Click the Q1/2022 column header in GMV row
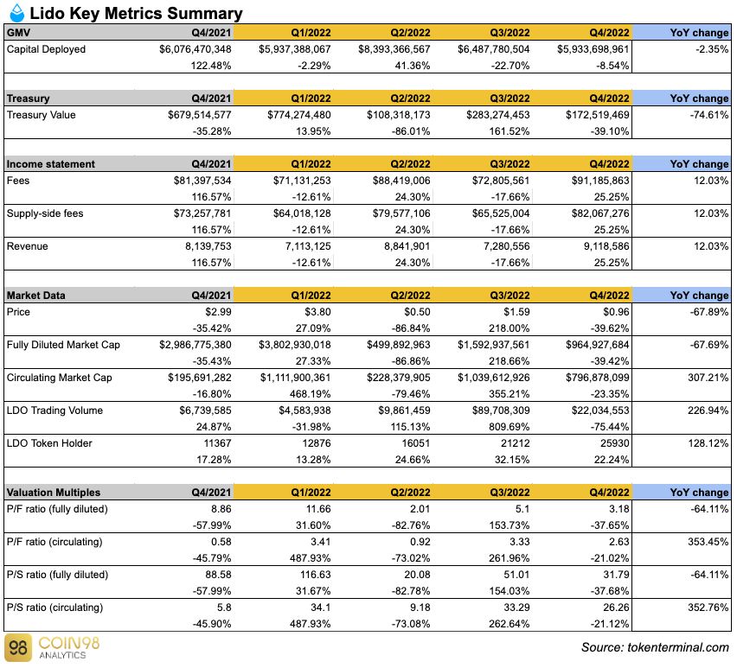 coord(309,32)
